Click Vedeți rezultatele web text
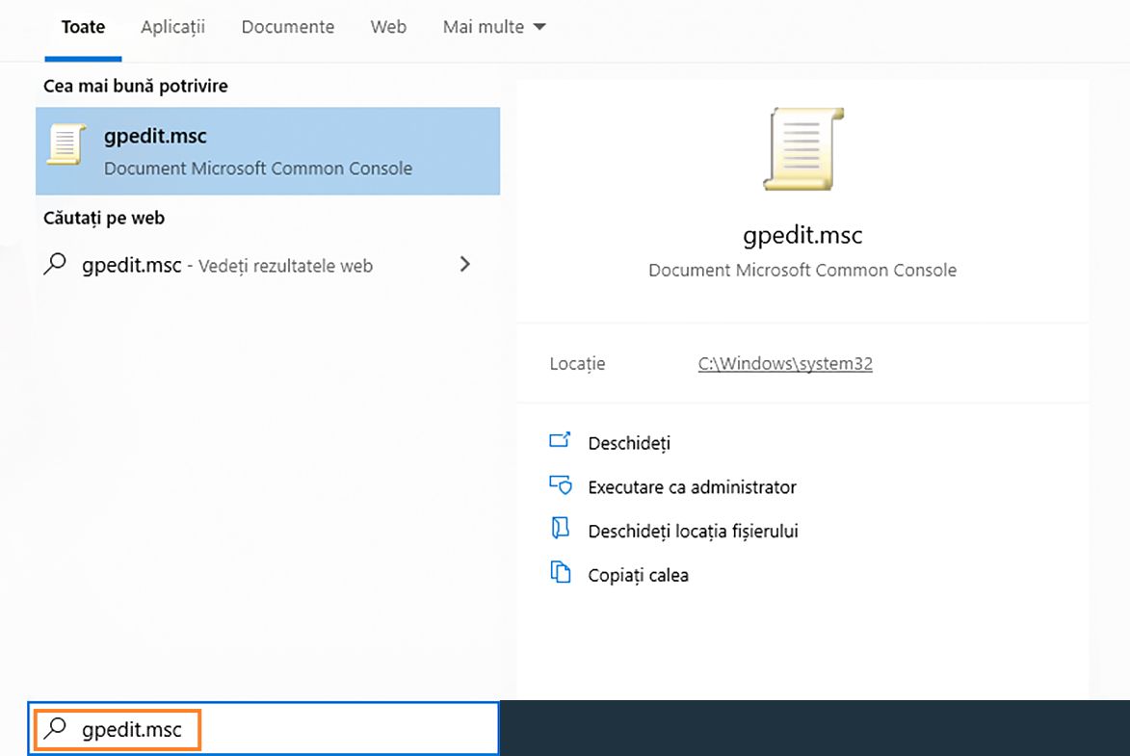 (285, 266)
